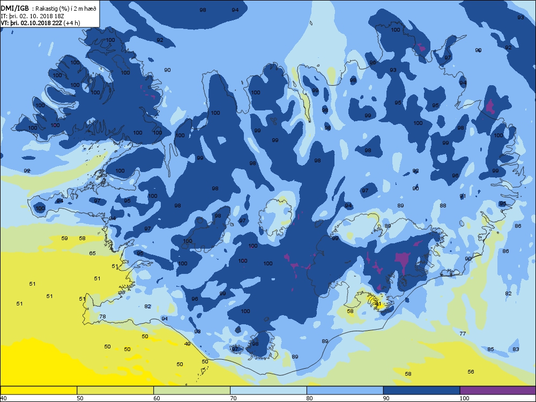Click the humidity value "78" on the map
This screenshot has height=402, width=536.
point(102,317)
